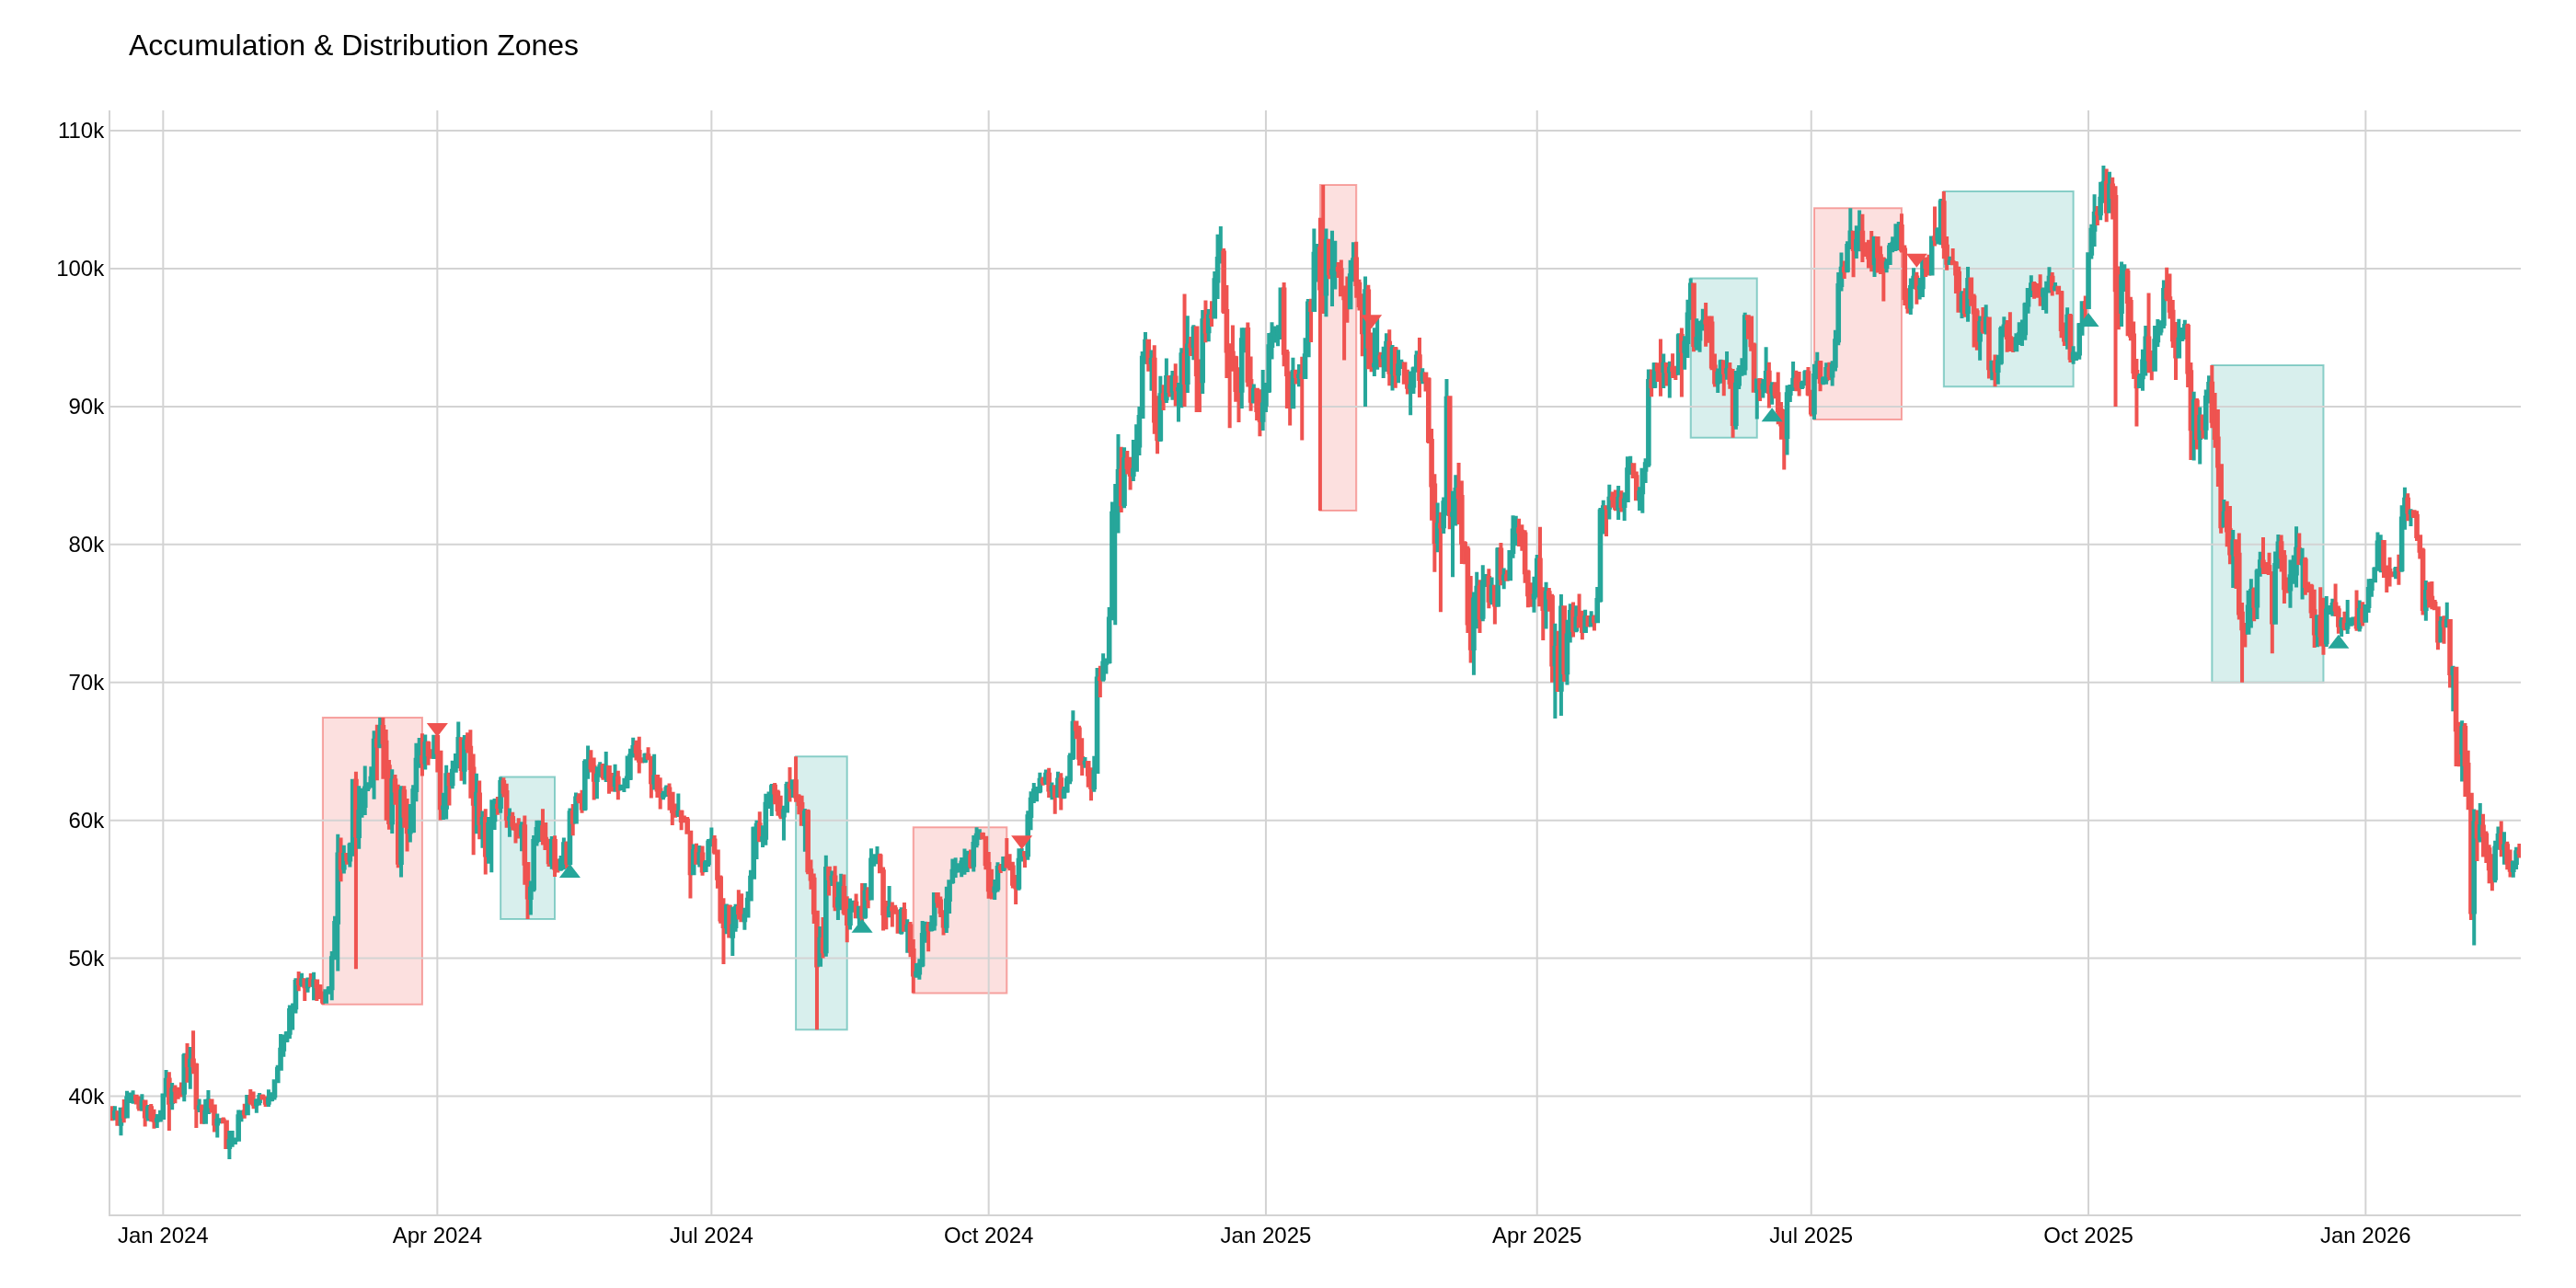This screenshot has width=2576, height=1288.
Task: Click red down-triangle marker near April 2024
Action: (437, 729)
